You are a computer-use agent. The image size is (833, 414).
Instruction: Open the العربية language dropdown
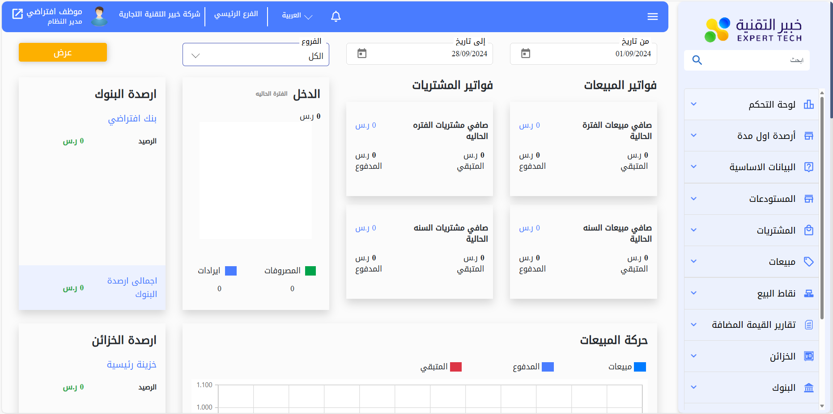click(297, 16)
